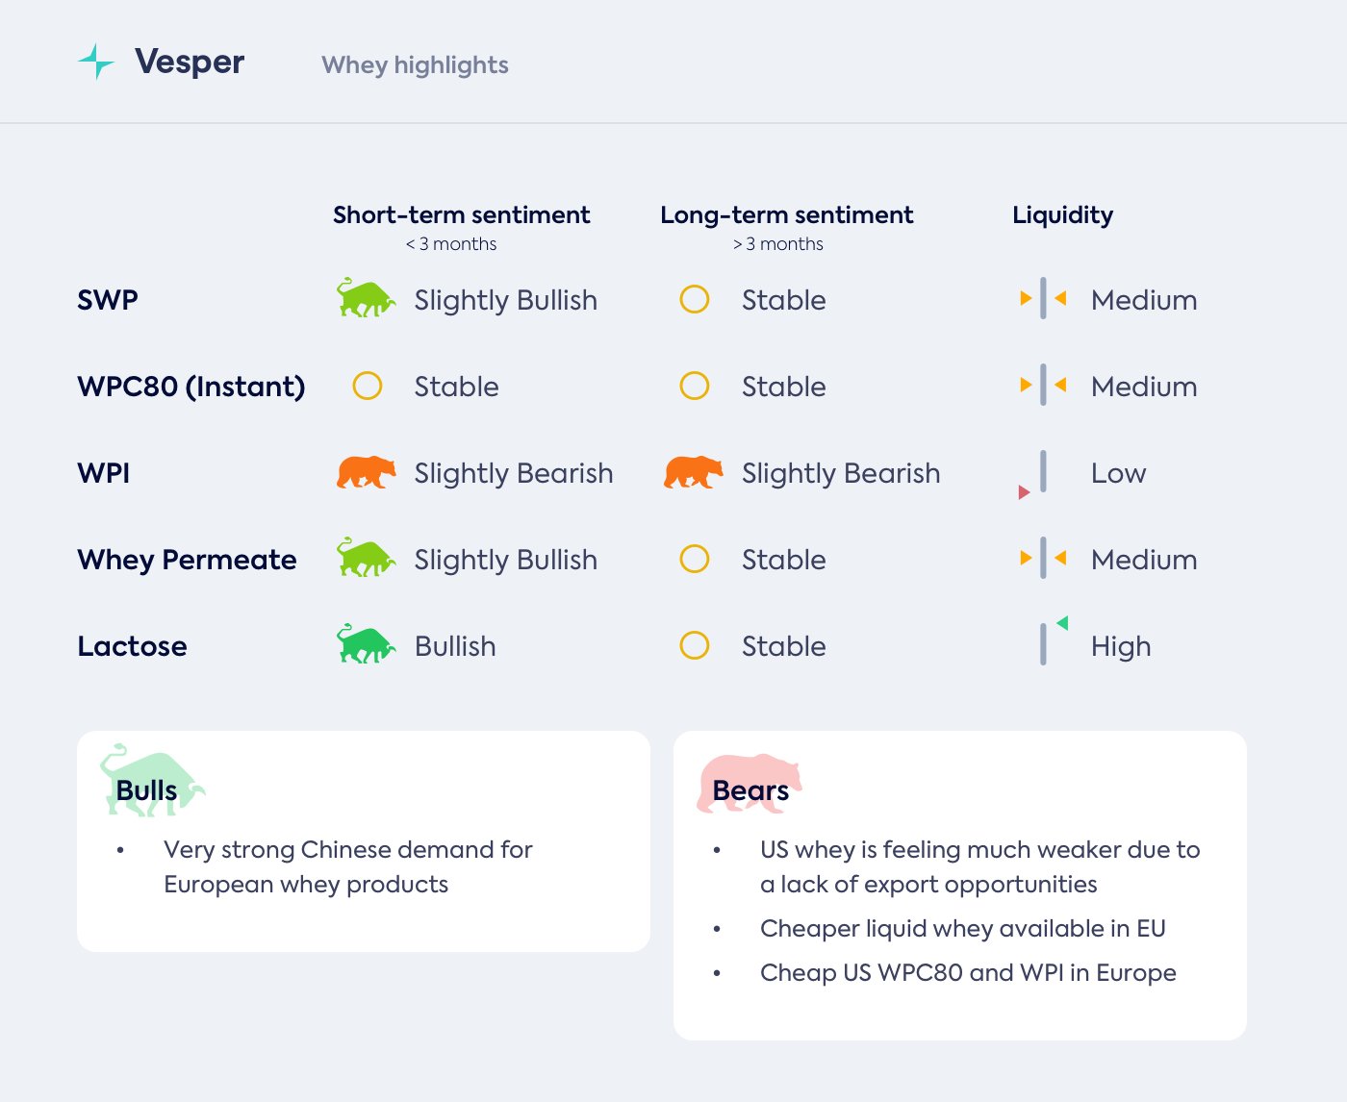
Task: Click the WPI long-term orange bear icon
Action: (693, 472)
